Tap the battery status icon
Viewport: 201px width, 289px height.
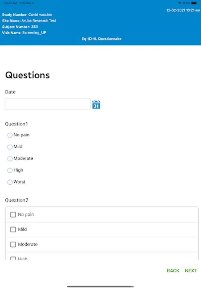[x=195, y=3]
